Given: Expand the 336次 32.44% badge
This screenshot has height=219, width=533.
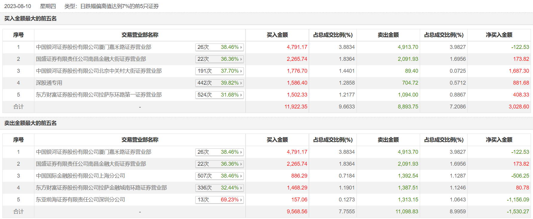Looking at the screenshot, I should coord(241,188).
